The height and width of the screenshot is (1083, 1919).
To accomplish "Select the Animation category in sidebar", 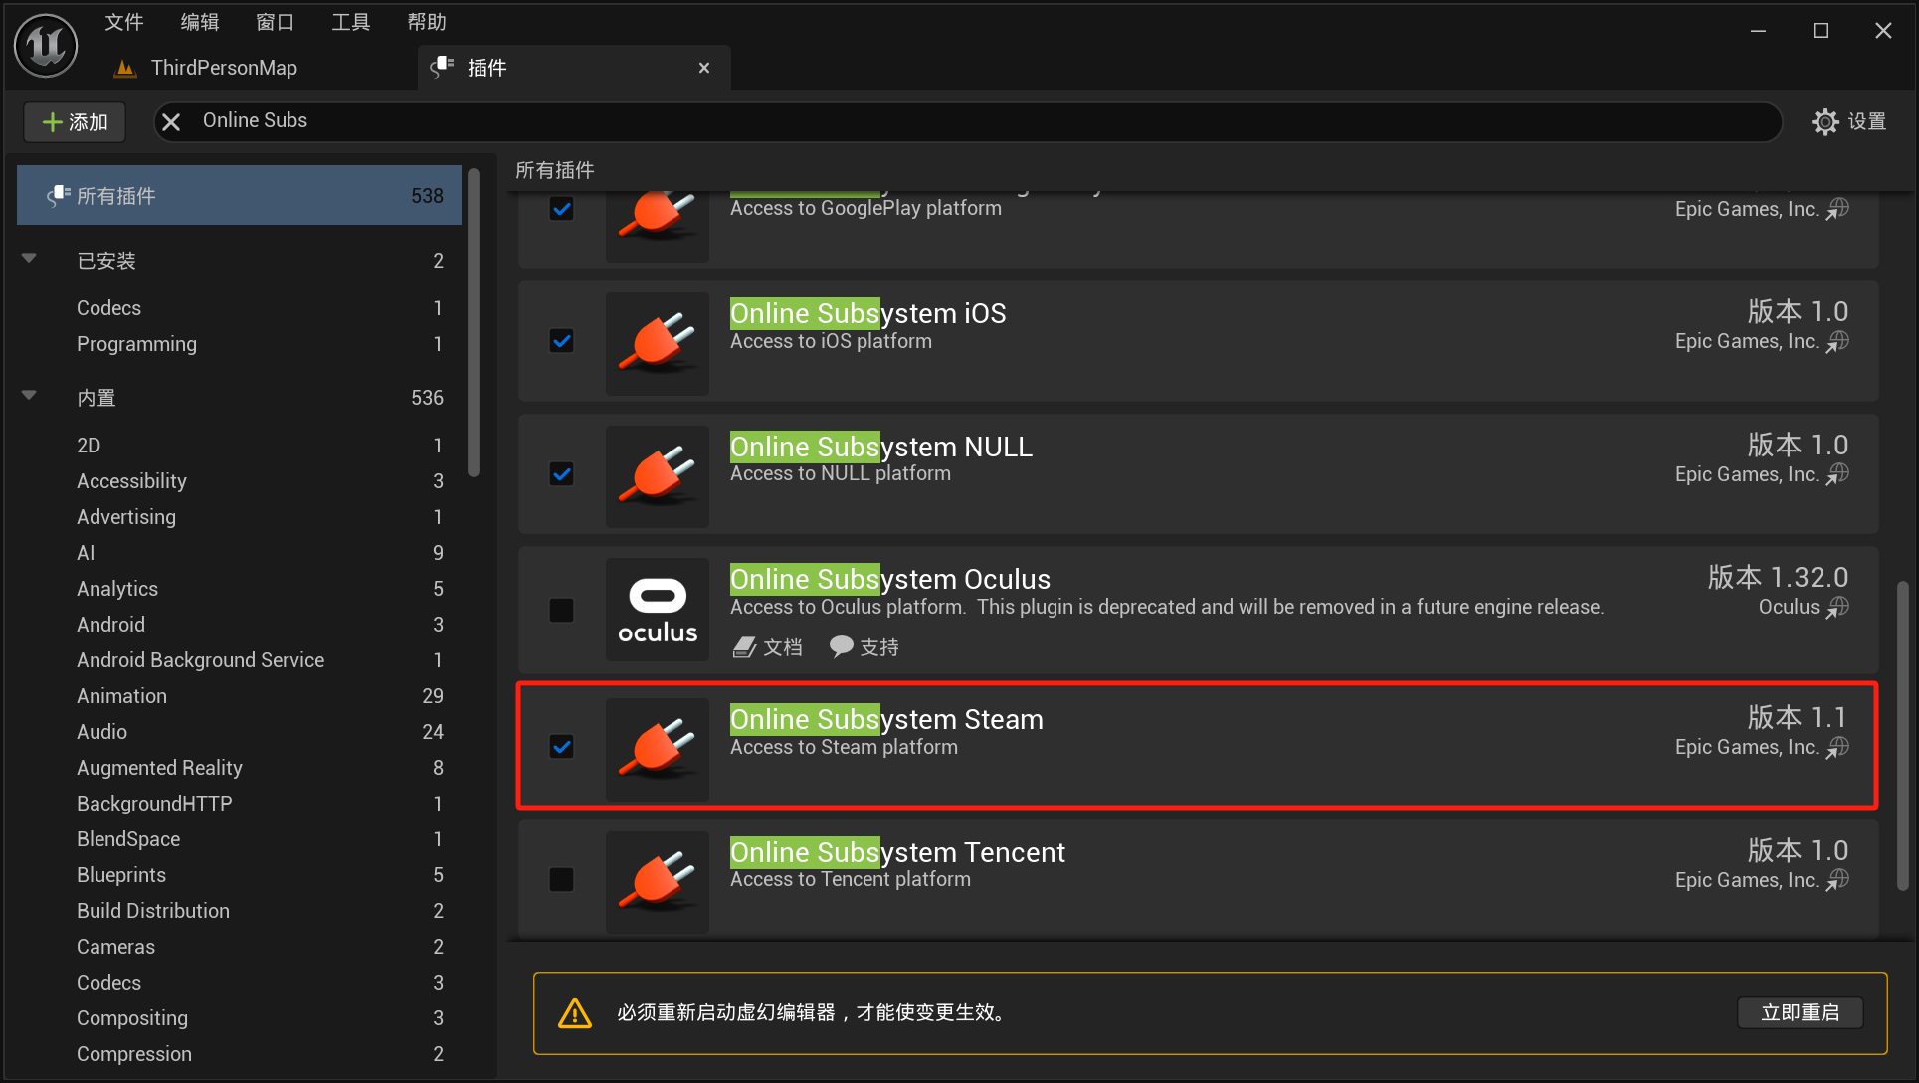I will (x=121, y=696).
